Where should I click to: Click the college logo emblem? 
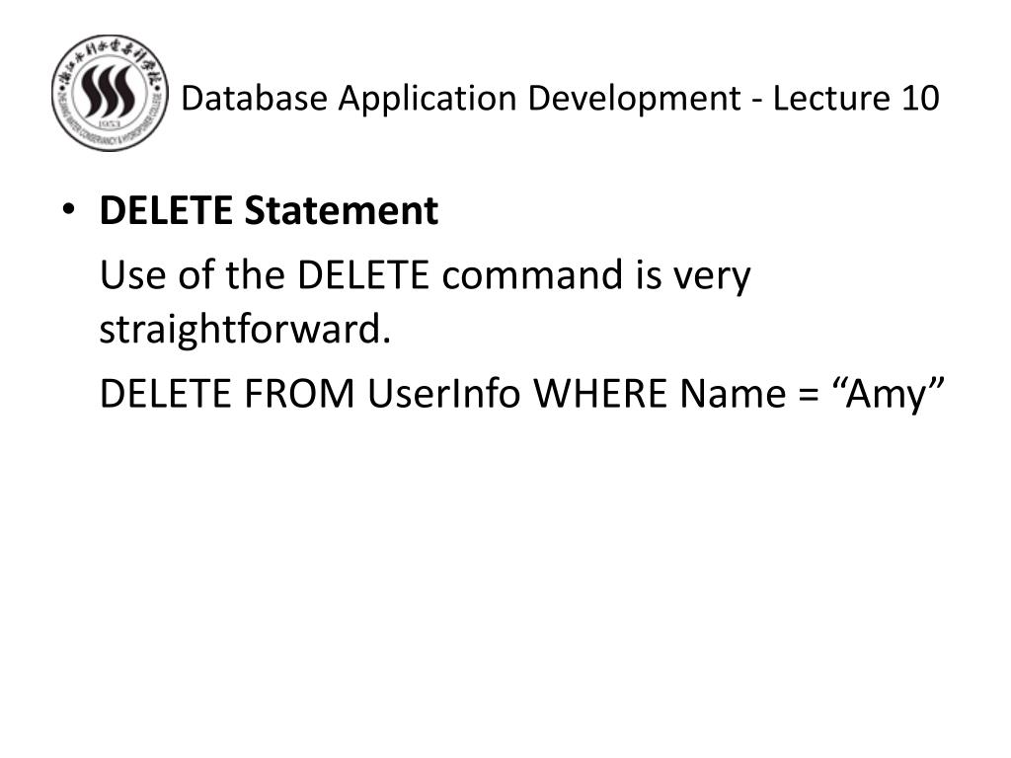pos(110,93)
